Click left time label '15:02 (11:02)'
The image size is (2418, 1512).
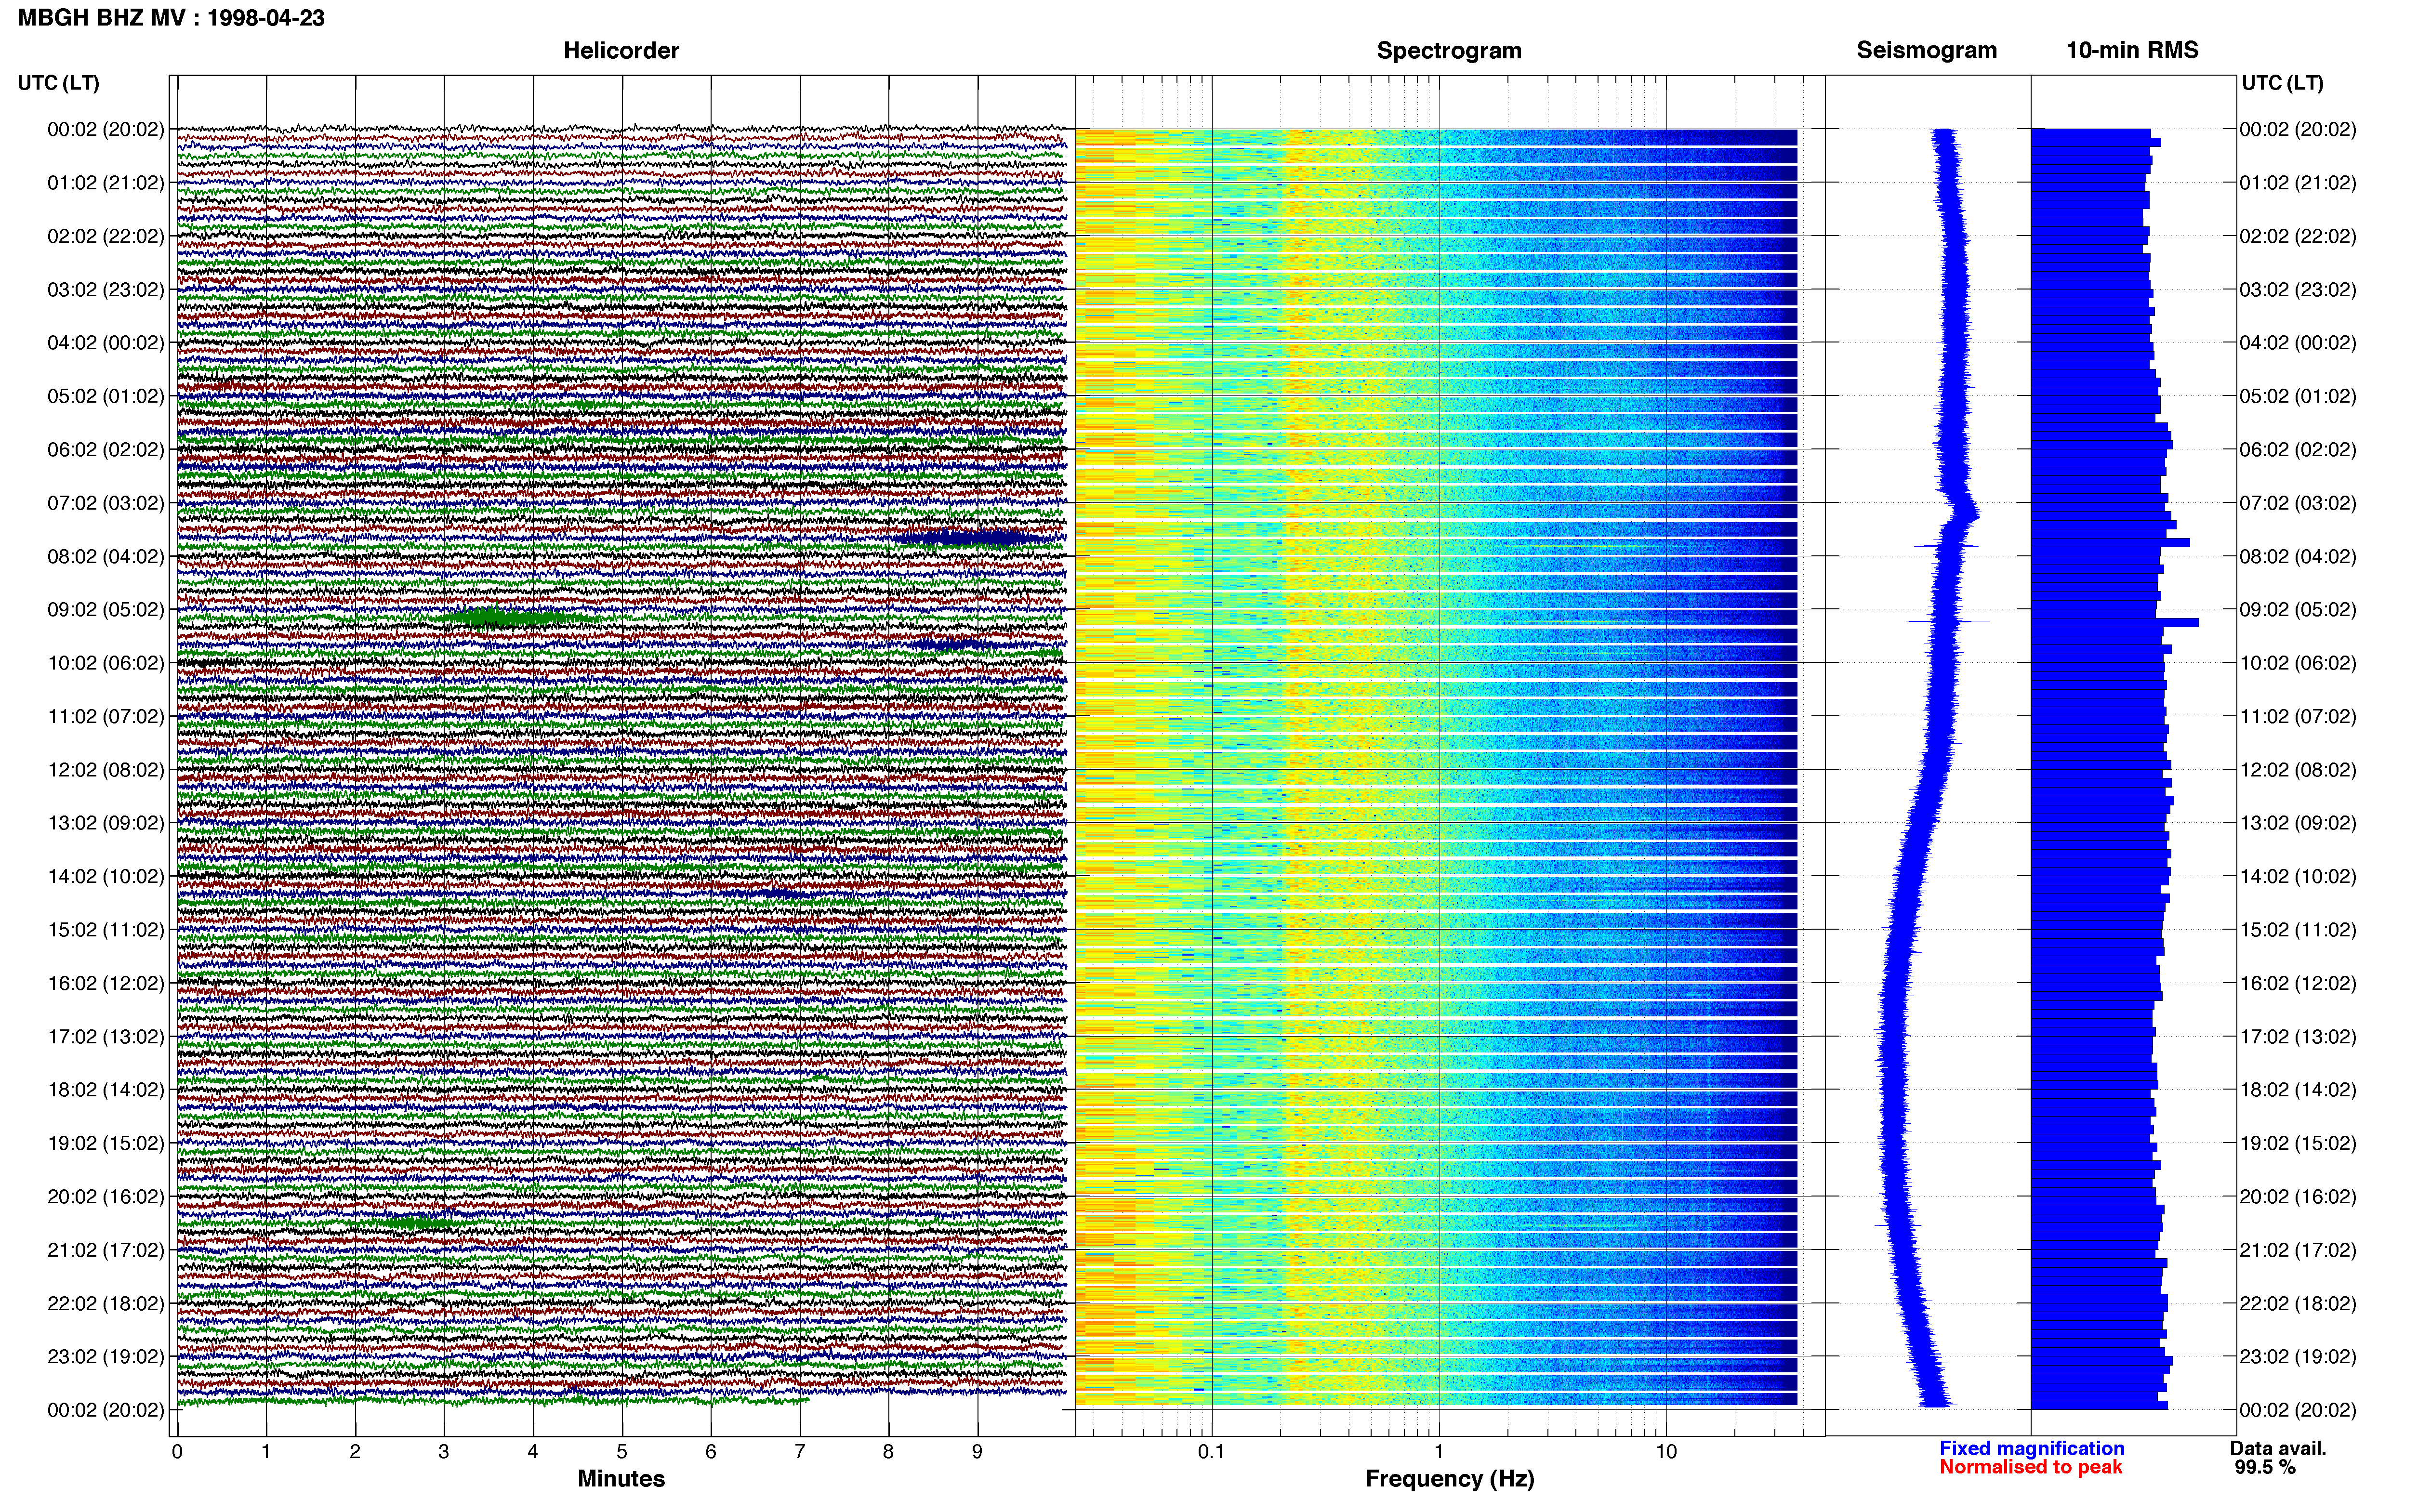tap(106, 930)
